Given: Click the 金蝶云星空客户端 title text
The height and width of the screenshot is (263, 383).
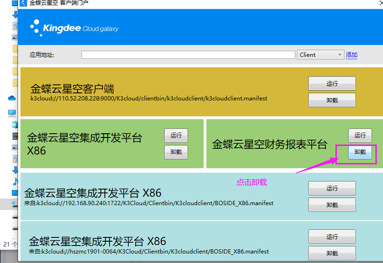Looking at the screenshot, I should tap(72, 89).
